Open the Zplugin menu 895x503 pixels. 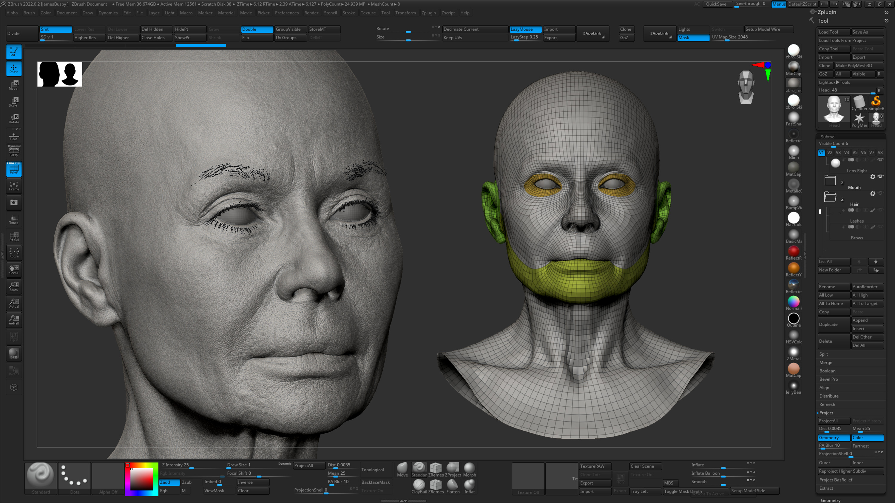point(429,13)
